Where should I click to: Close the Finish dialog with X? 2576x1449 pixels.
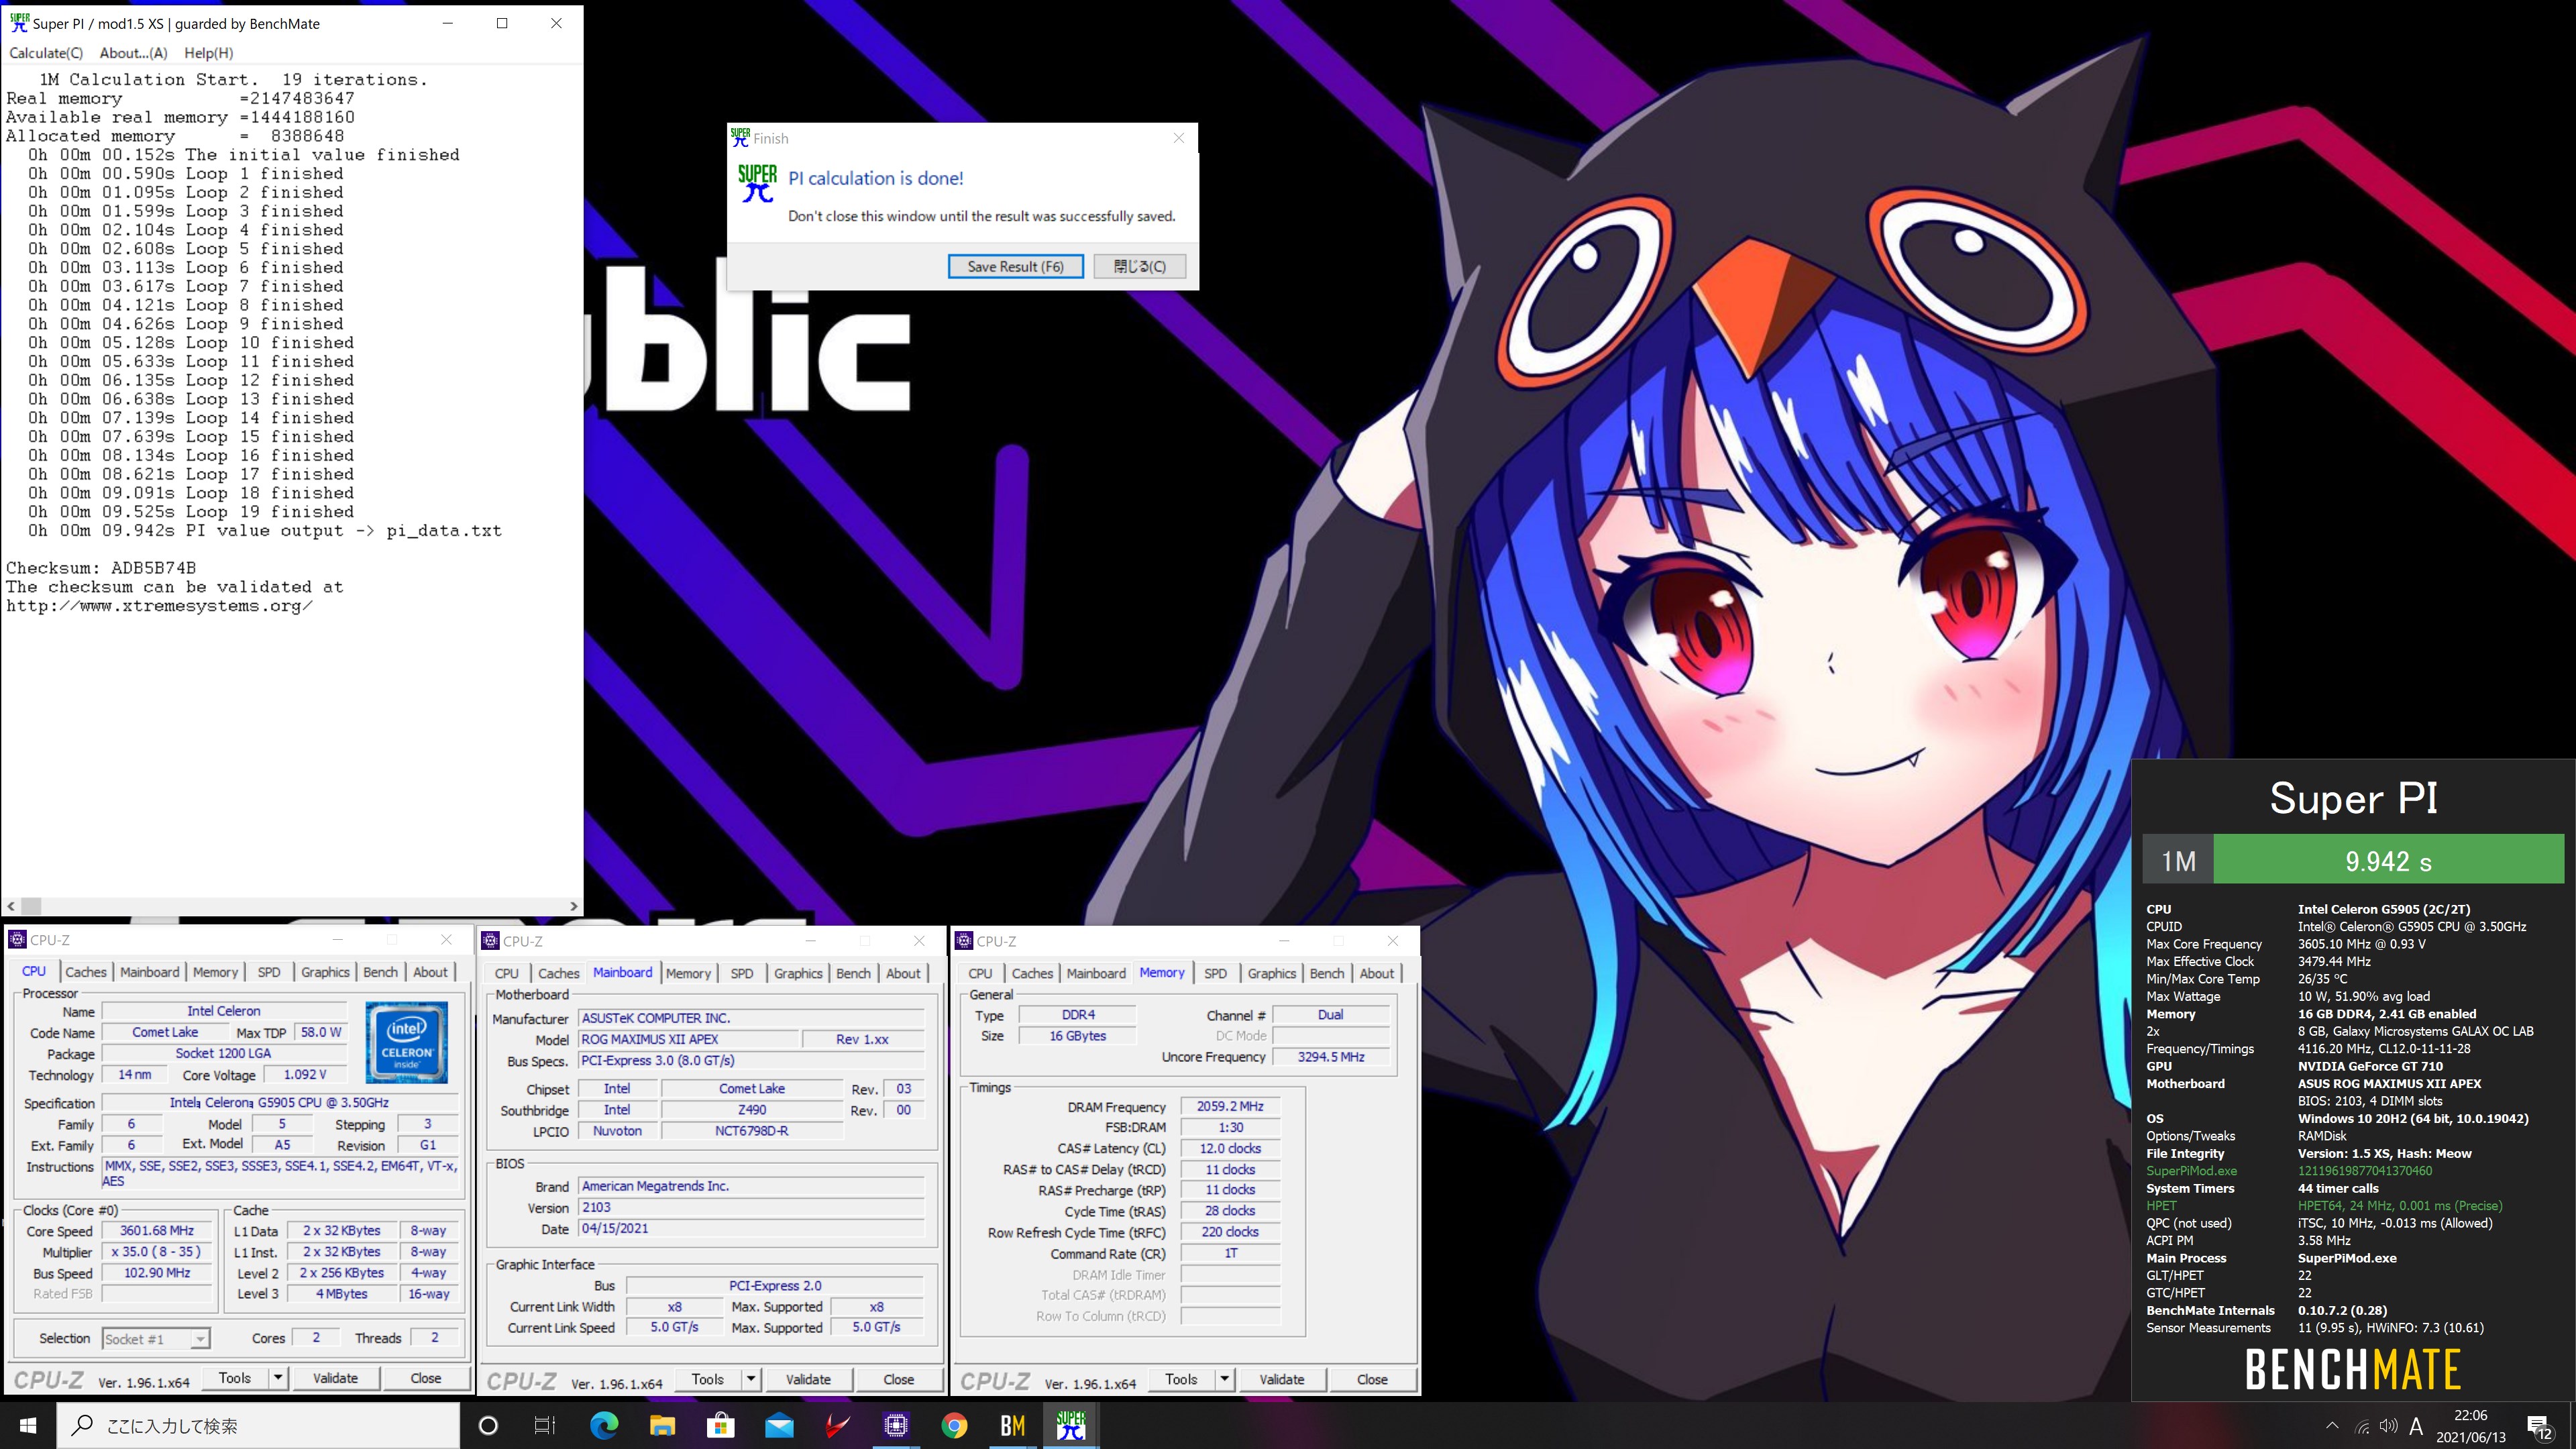coord(1179,138)
